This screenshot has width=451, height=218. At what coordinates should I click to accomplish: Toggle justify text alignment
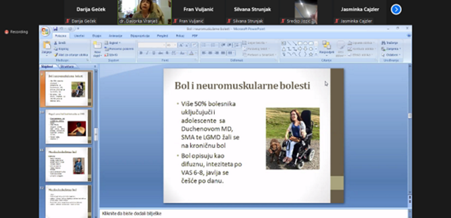click(223, 53)
